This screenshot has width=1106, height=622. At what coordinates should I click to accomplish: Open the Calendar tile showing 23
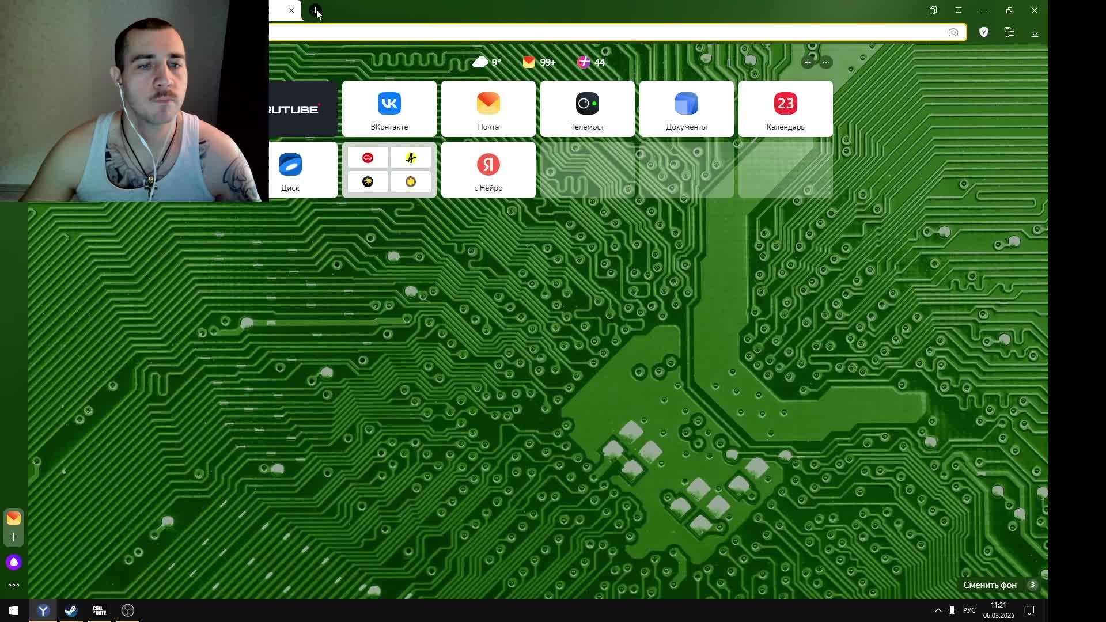[785, 109]
